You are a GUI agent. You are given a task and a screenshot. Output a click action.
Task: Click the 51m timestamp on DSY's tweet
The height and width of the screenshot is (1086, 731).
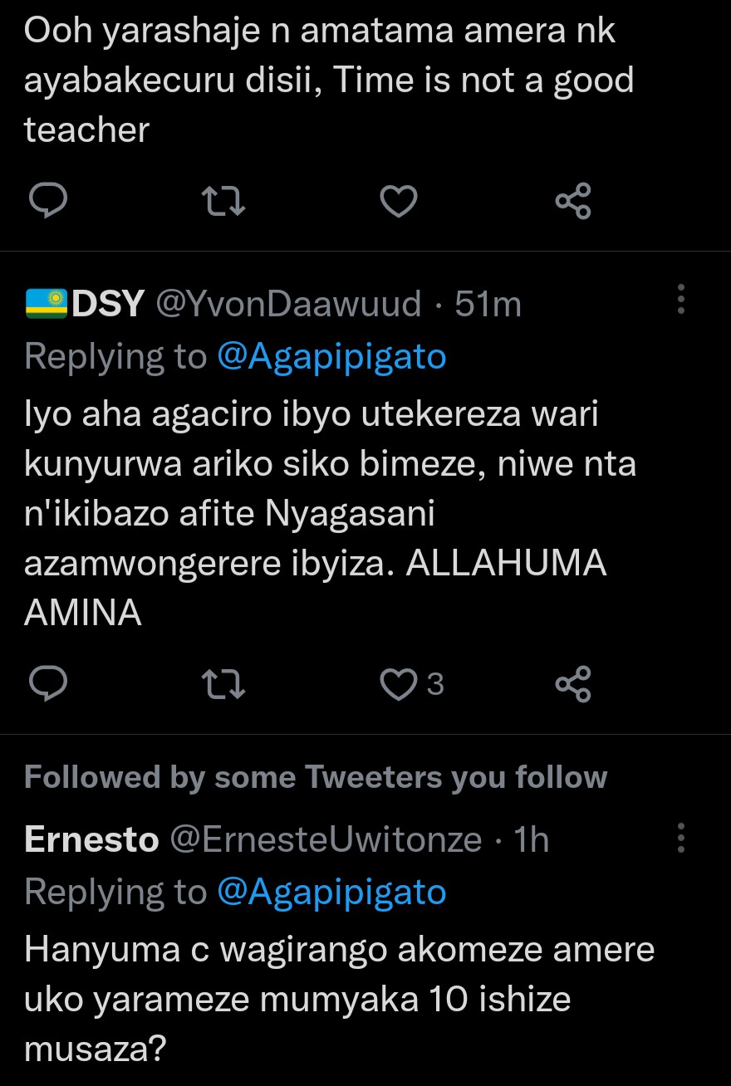pyautogui.click(x=488, y=305)
